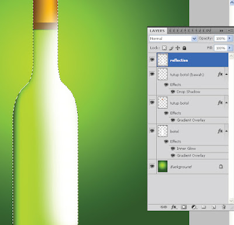Viewport: 234px width, 225px height.
Task: Hide the botol layer
Action: pyautogui.click(x=152, y=131)
